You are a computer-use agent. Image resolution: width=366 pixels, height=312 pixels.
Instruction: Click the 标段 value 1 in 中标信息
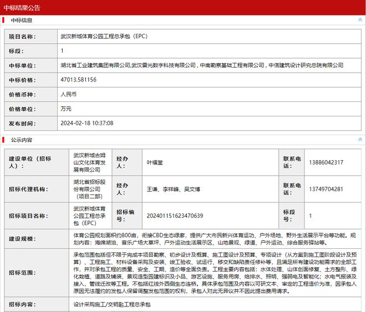[62, 50]
